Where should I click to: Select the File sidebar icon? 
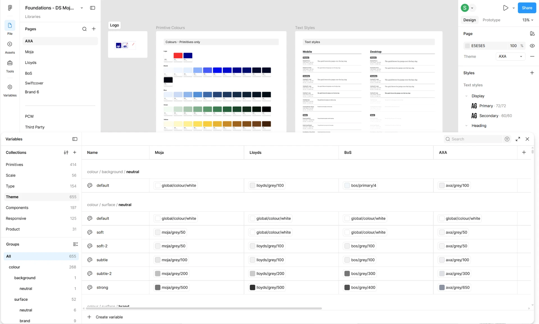(x=10, y=26)
